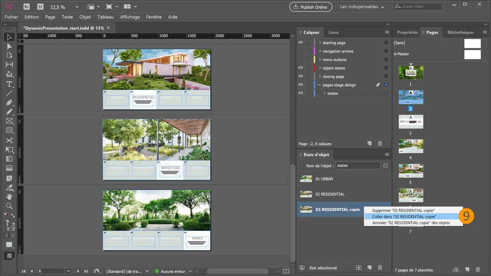Expand the states sublayer

coord(324,93)
